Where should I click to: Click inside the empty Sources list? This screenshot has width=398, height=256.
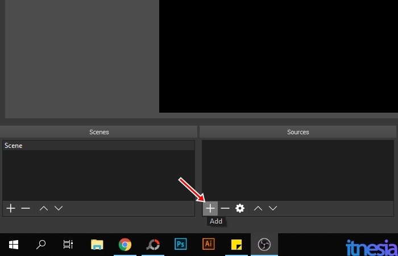pyautogui.click(x=298, y=171)
